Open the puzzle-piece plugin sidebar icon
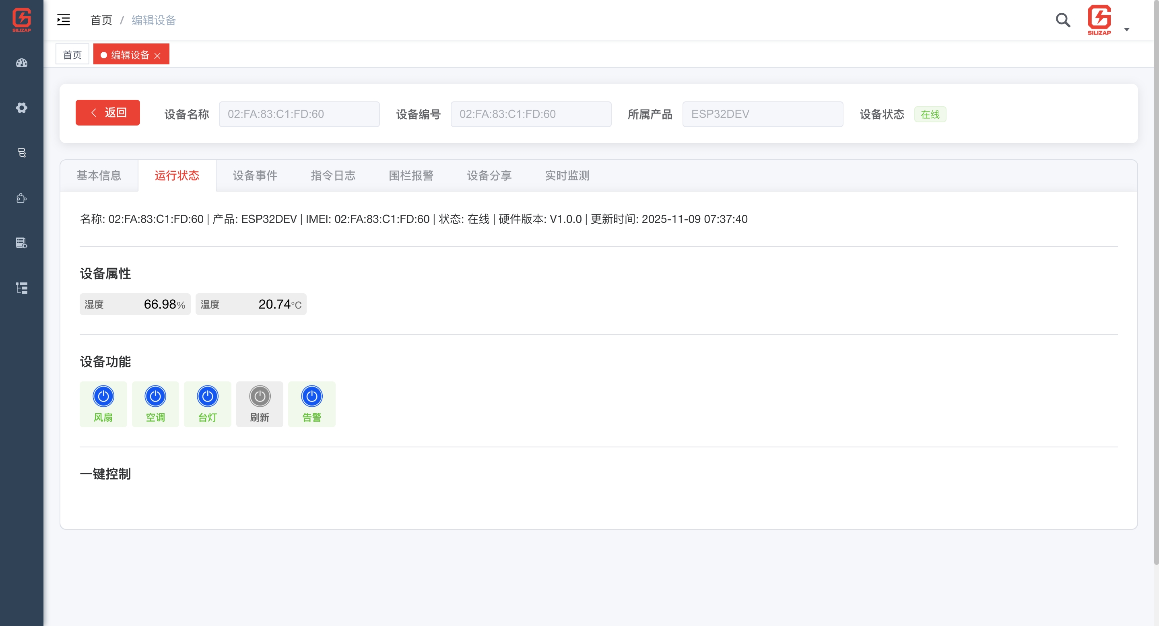 coord(22,198)
